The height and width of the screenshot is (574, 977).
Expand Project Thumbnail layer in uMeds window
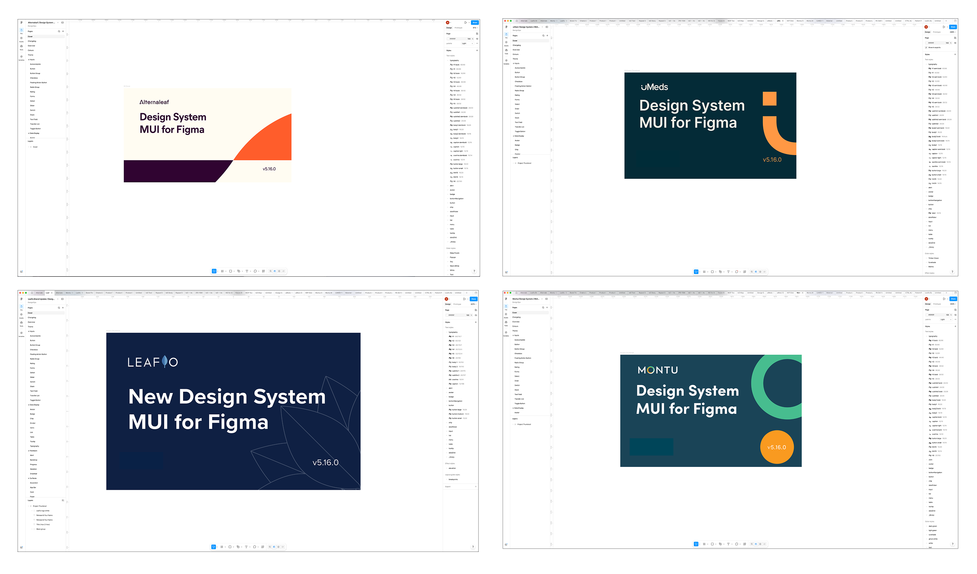pos(514,164)
